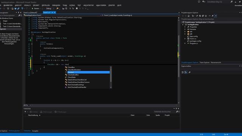Click the Starten debug button

35,8
